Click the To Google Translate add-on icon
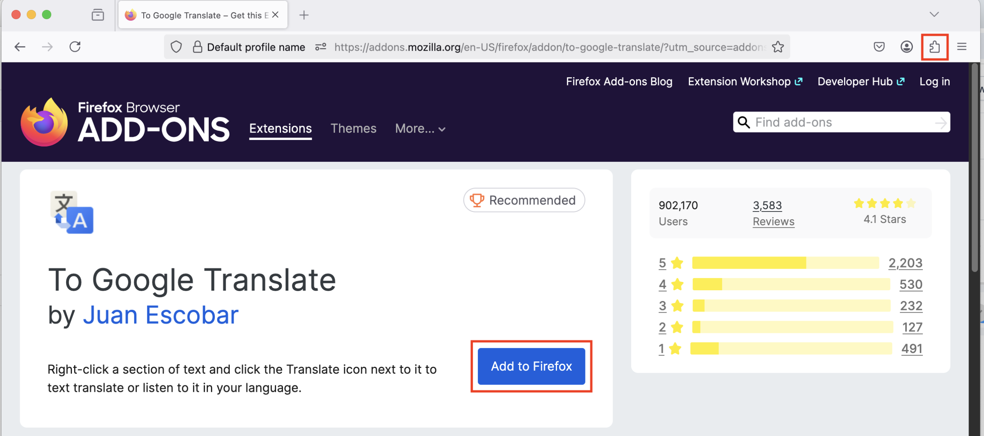The width and height of the screenshot is (984, 436). tap(71, 213)
